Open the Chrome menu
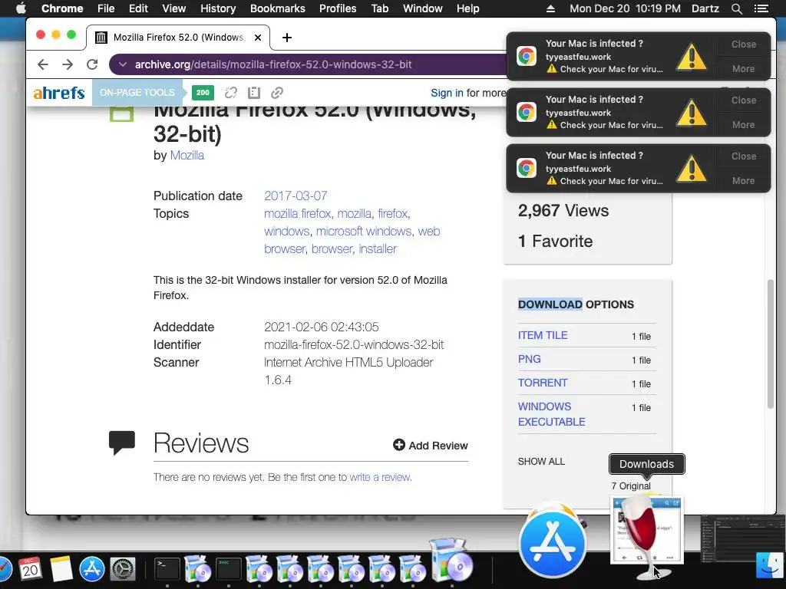This screenshot has width=786, height=589. pyautogui.click(x=62, y=8)
